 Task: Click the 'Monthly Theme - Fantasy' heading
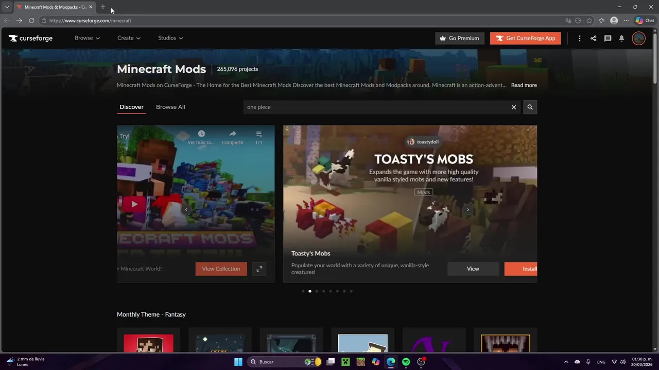coord(151,314)
